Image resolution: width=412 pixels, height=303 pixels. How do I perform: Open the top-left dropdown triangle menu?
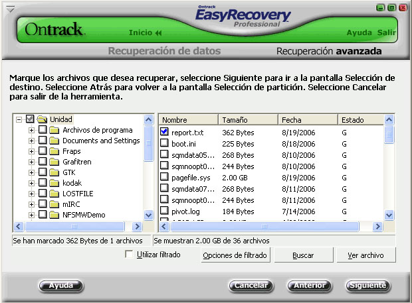tap(10, 10)
